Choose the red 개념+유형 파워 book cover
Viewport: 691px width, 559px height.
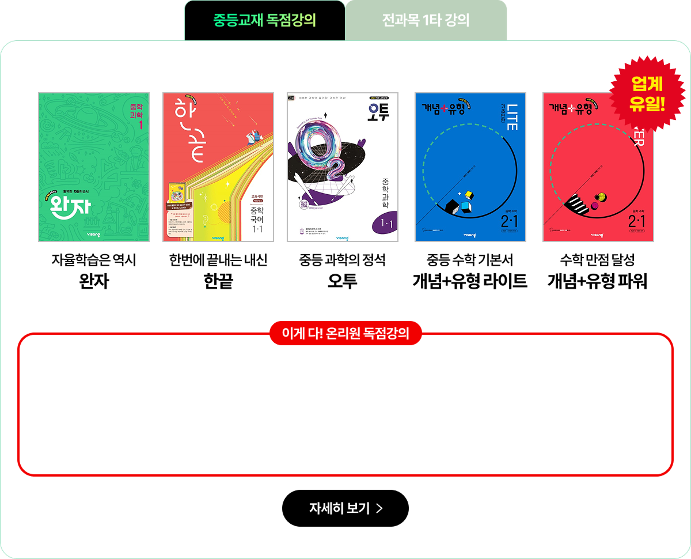(598, 167)
